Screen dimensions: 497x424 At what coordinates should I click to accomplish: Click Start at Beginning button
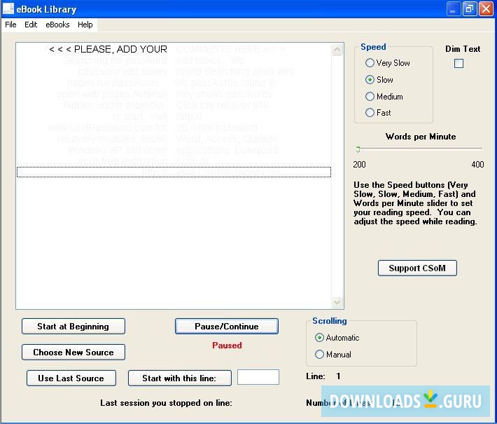point(73,327)
